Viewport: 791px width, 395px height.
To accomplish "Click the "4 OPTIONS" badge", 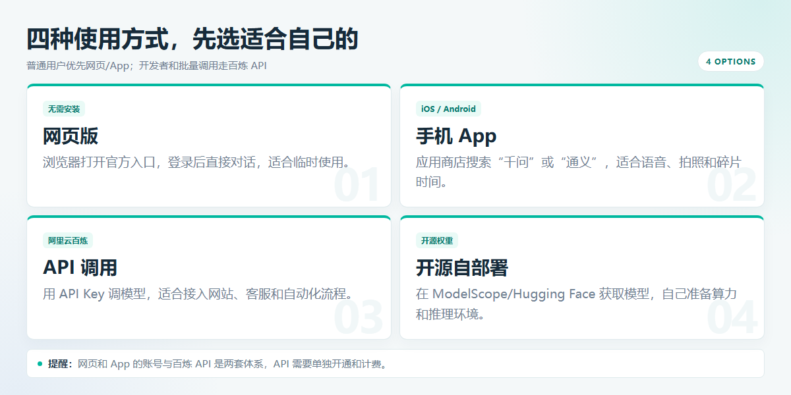I will (x=730, y=61).
